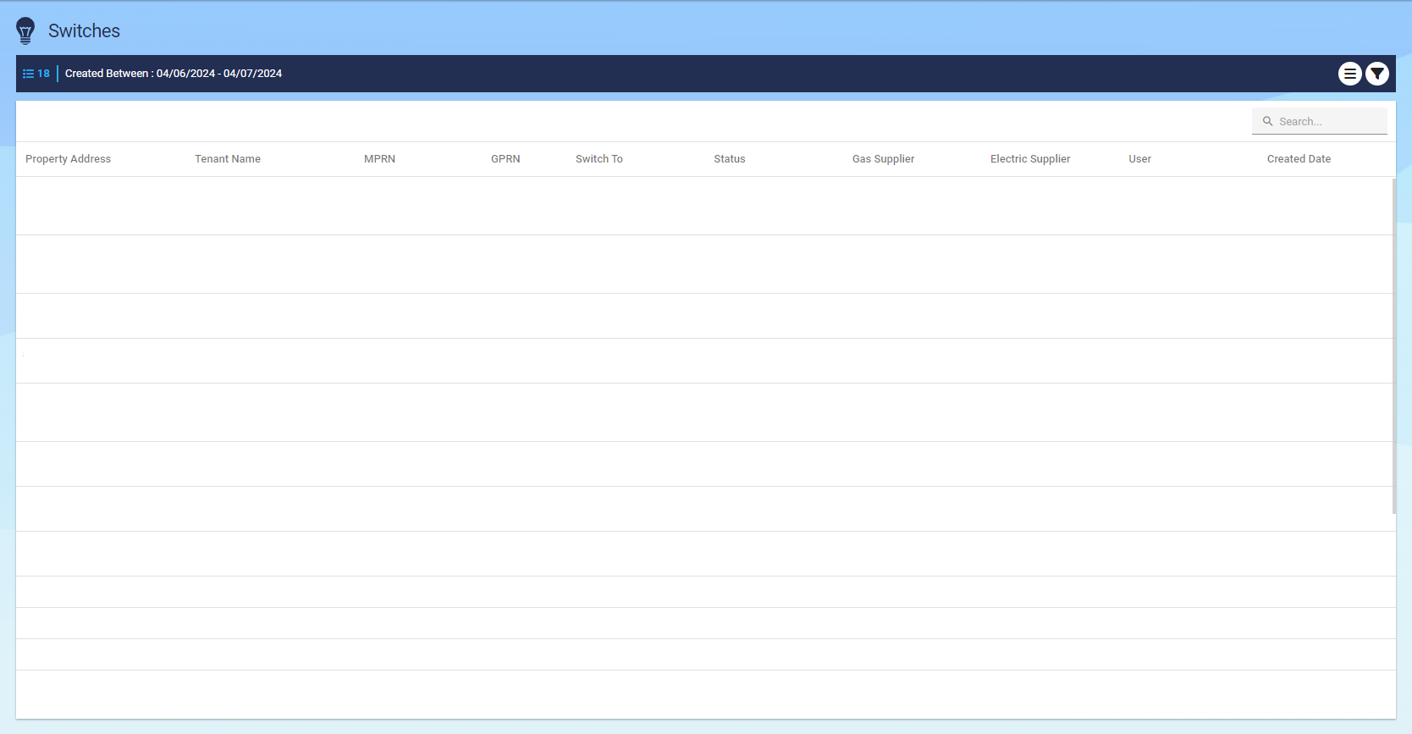This screenshot has width=1412, height=734.
Task: Sort table by Status column
Action: click(729, 159)
